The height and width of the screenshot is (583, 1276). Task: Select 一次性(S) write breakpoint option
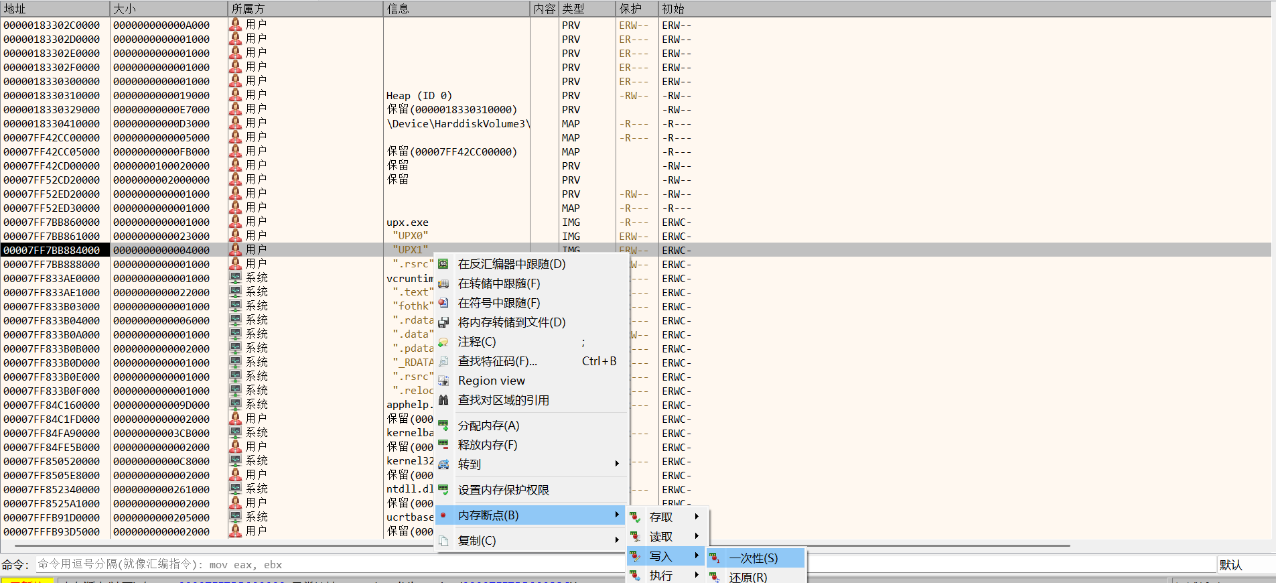point(756,558)
